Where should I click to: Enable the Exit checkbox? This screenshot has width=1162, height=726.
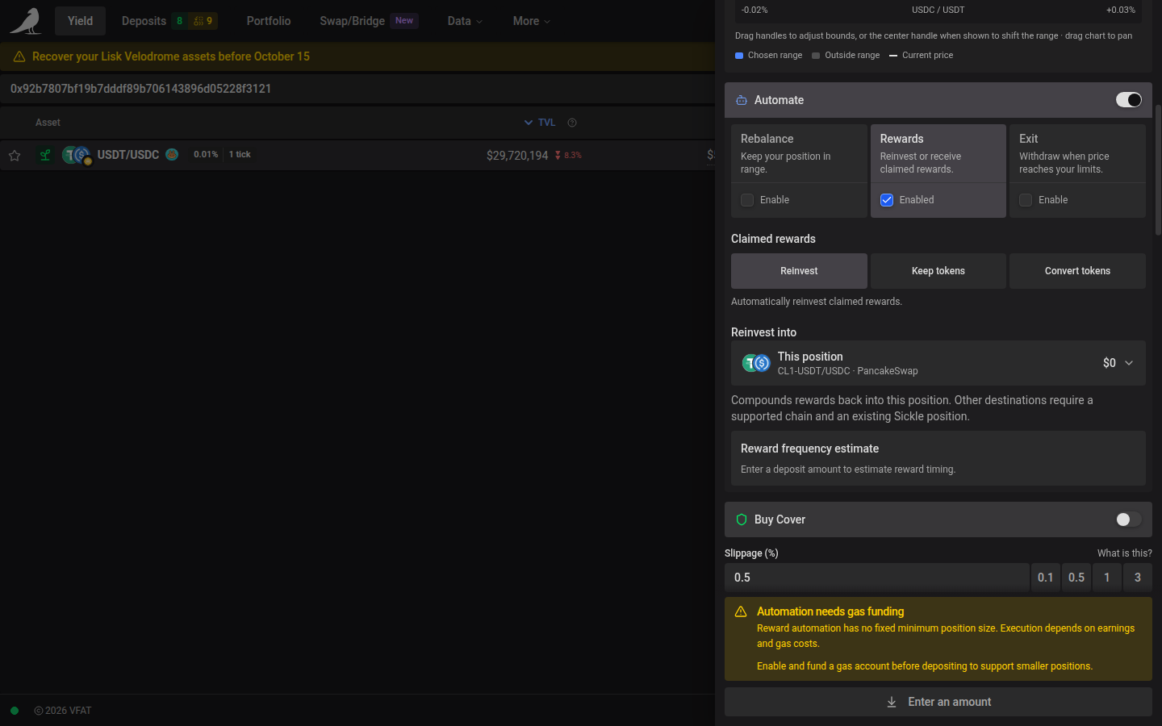pyautogui.click(x=1026, y=200)
